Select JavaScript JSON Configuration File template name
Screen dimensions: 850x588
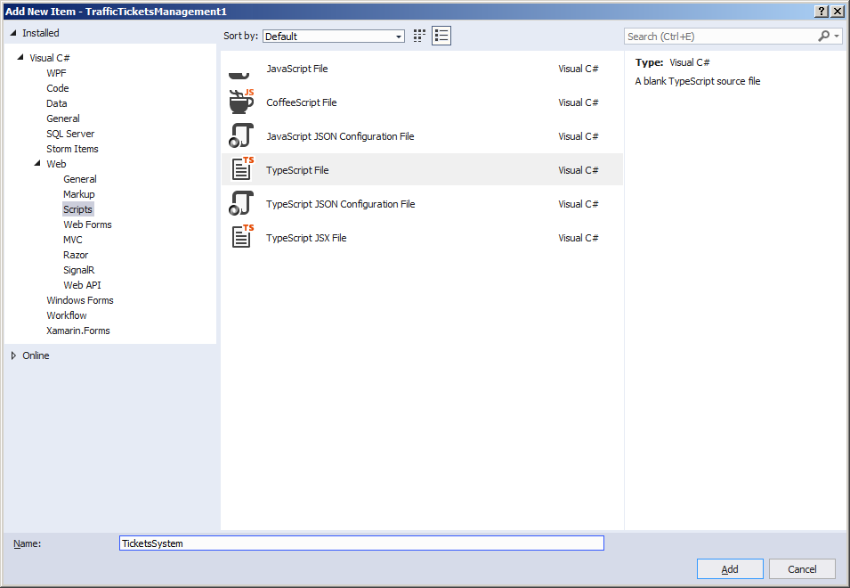(340, 136)
